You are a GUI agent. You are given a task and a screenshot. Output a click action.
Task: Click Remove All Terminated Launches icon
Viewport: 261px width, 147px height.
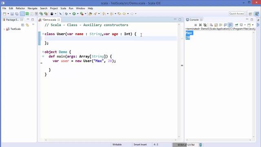coord(205,25)
